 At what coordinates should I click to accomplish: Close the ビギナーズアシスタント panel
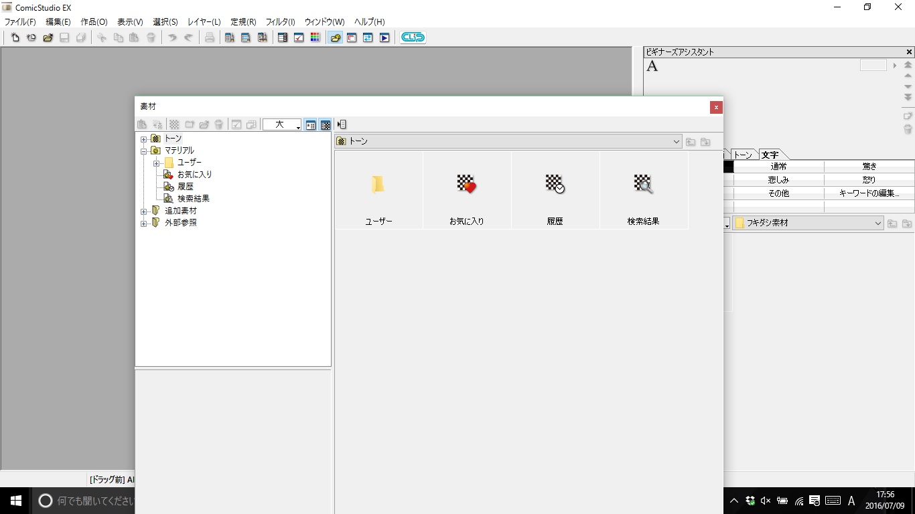pyautogui.click(x=909, y=52)
